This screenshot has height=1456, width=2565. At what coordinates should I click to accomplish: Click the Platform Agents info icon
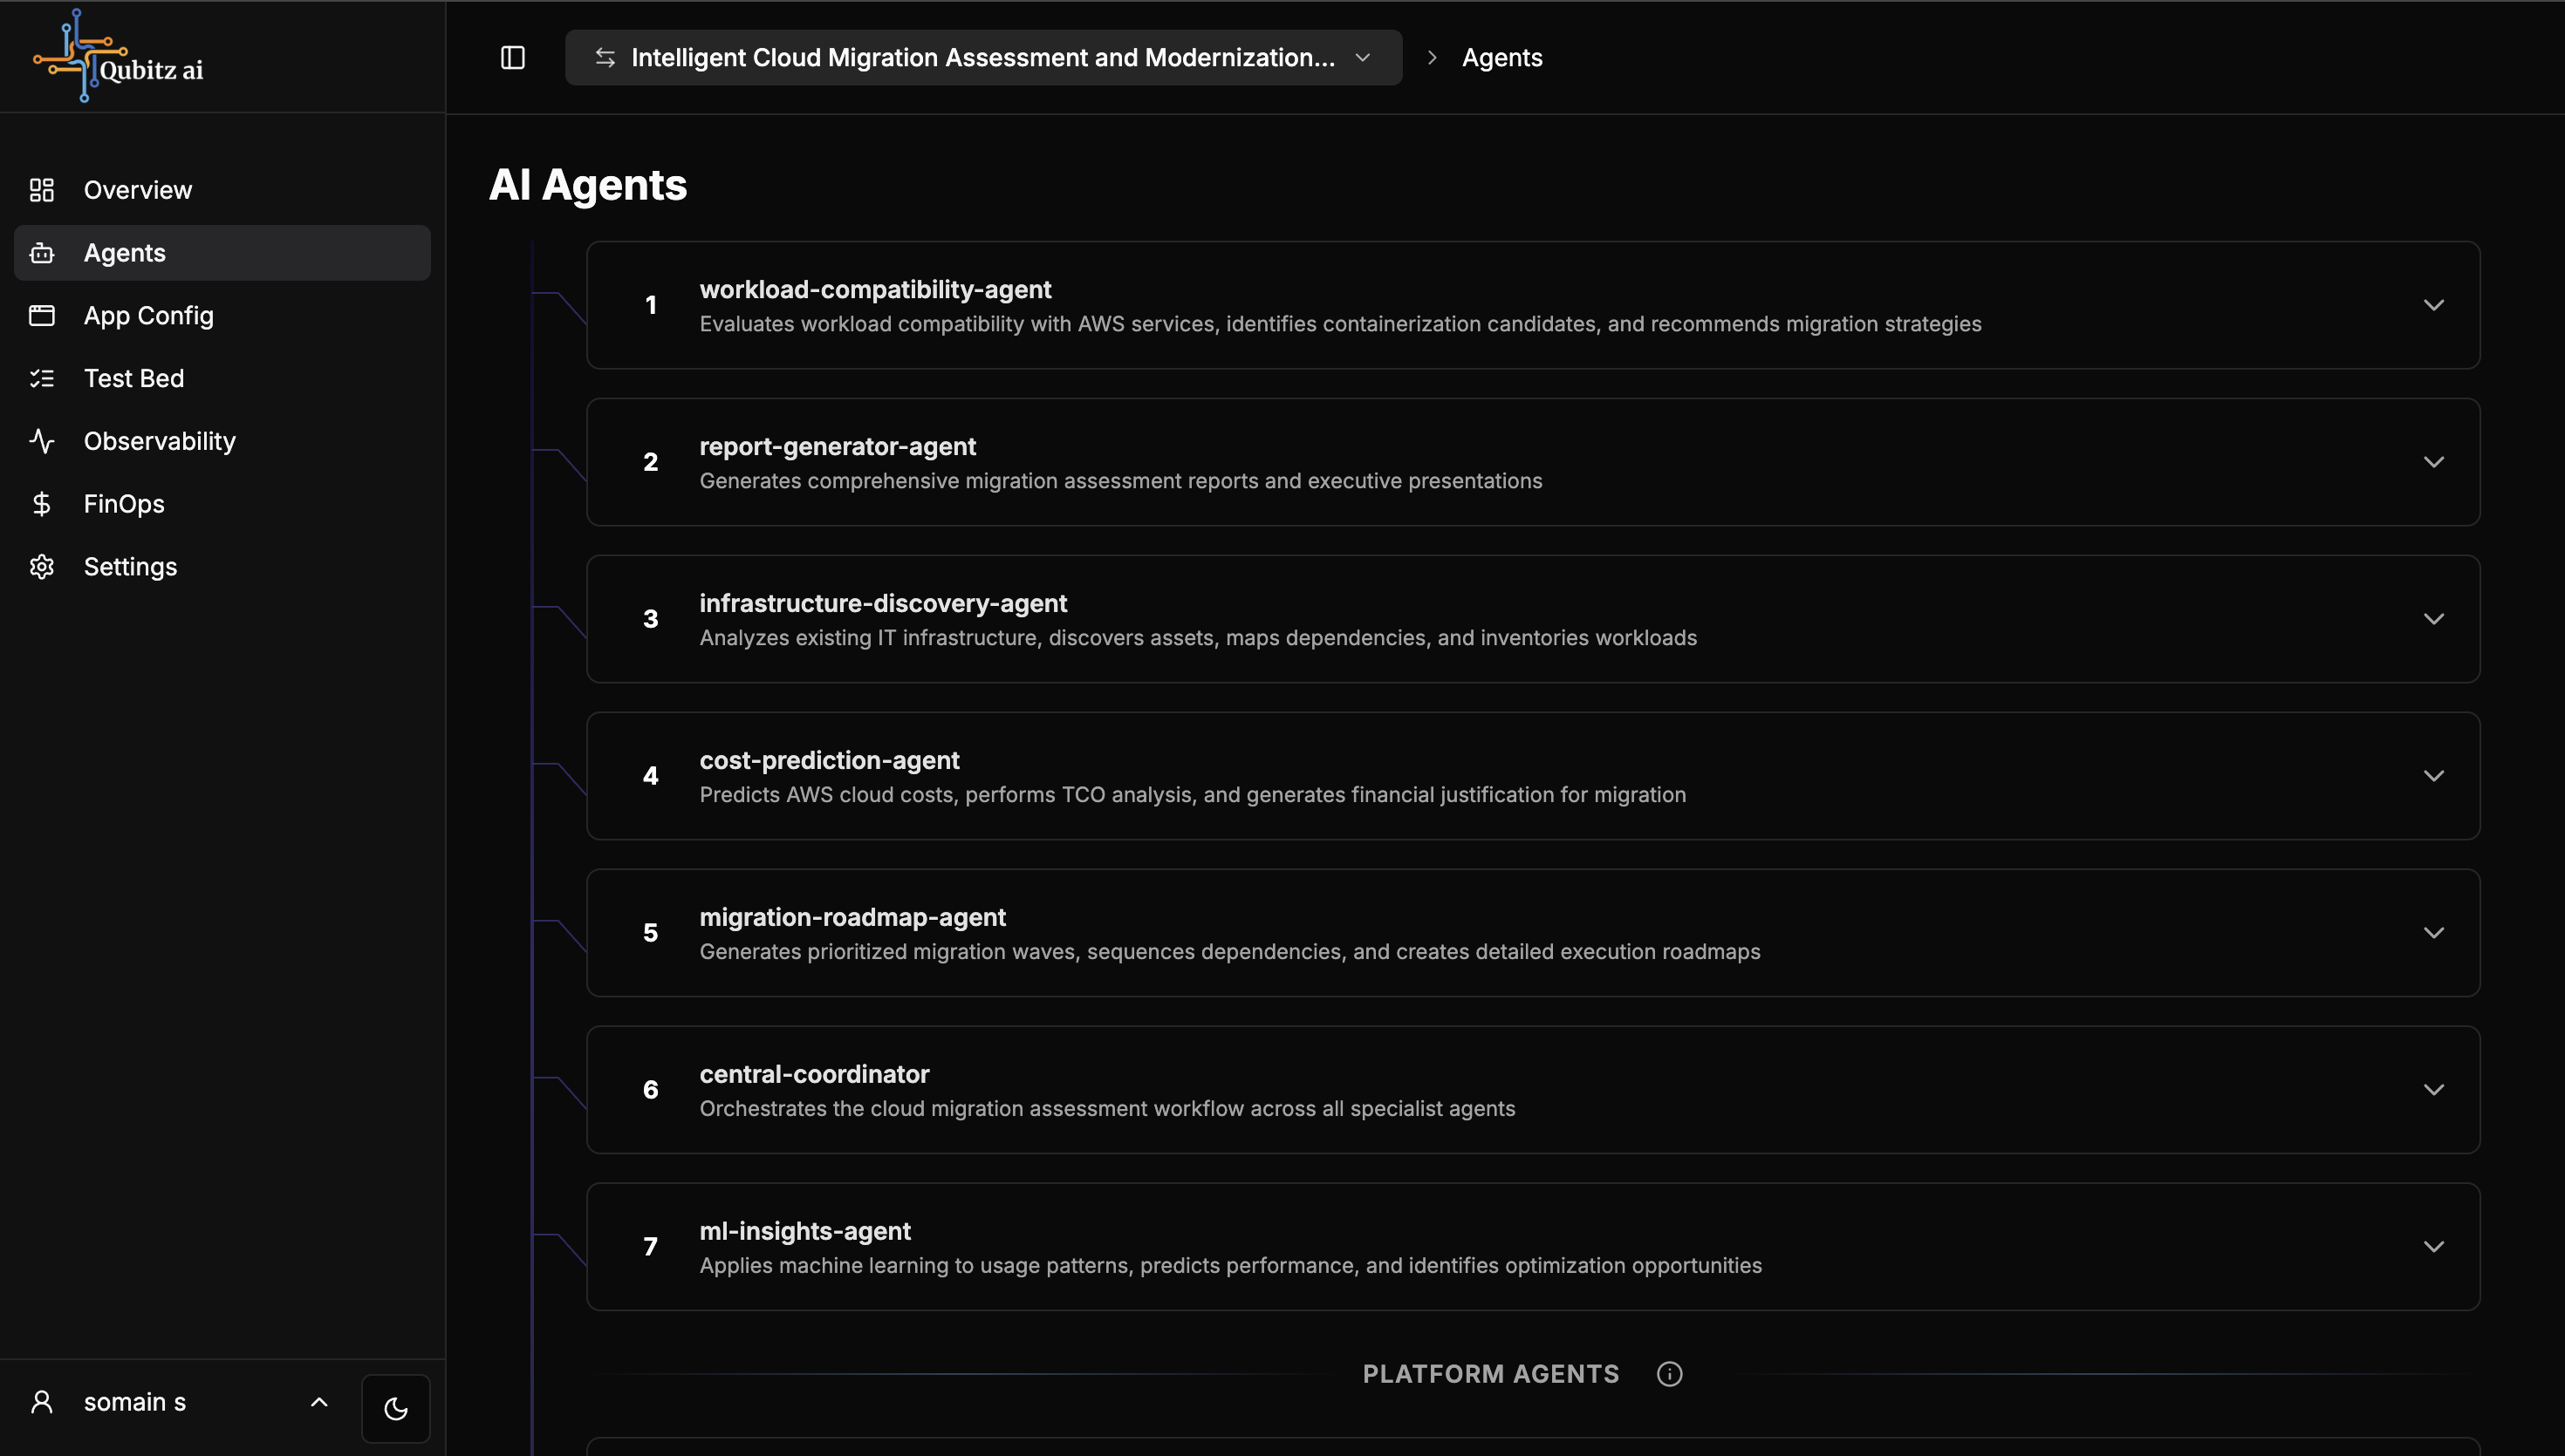(1669, 1374)
